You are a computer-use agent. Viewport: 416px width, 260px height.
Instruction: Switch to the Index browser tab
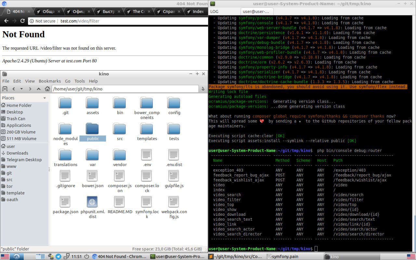pyautogui.click(x=198, y=11)
